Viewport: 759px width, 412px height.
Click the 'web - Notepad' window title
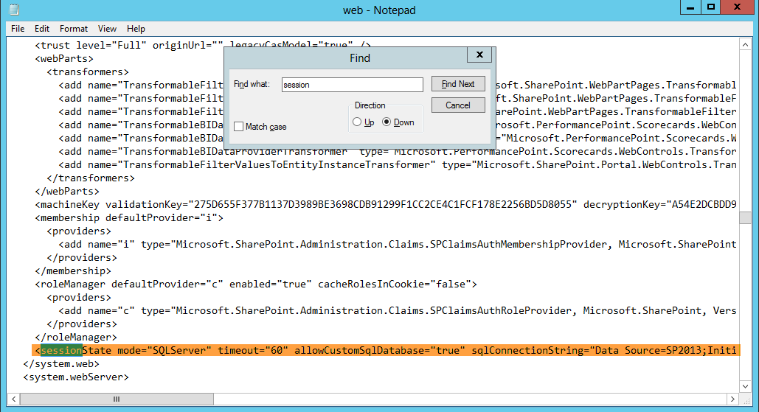[x=379, y=10]
